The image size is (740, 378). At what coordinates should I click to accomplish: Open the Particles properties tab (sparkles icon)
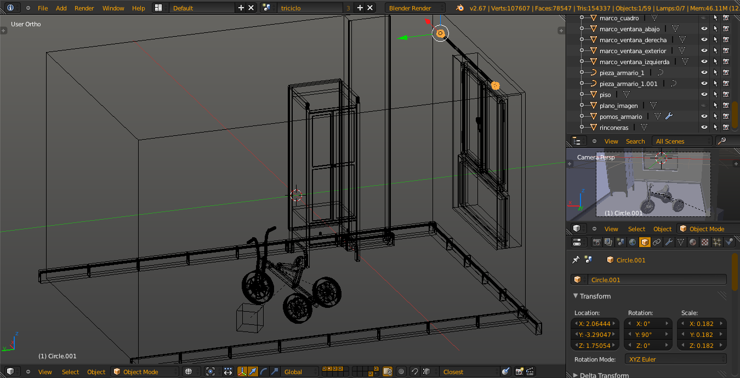pyautogui.click(x=717, y=242)
